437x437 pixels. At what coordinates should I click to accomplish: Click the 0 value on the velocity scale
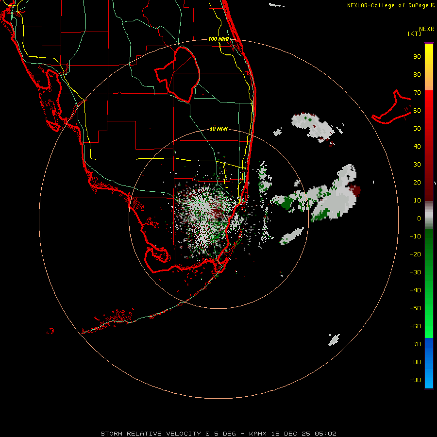[x=419, y=218]
